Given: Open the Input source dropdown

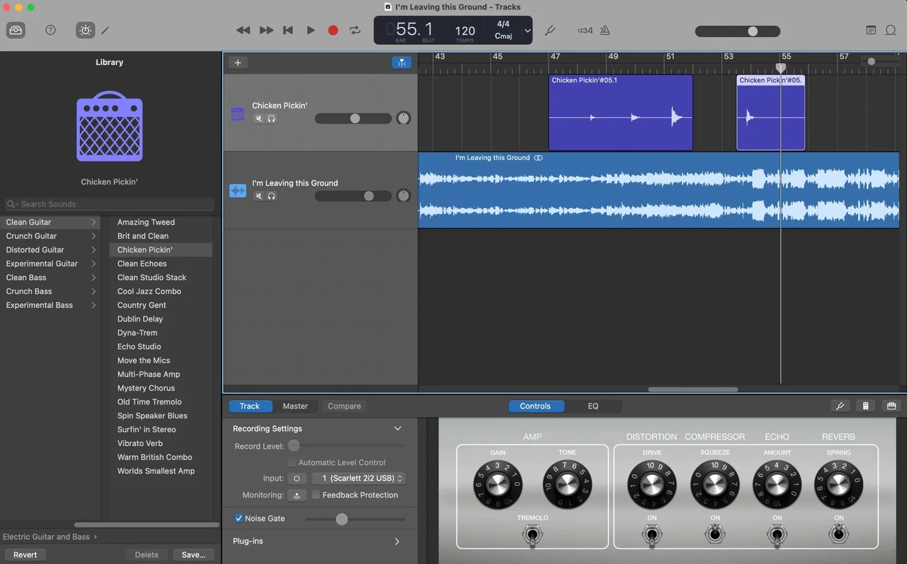Looking at the screenshot, I should point(358,478).
